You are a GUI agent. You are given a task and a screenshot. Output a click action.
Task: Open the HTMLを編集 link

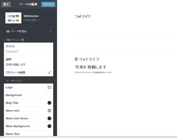coord(30,20)
